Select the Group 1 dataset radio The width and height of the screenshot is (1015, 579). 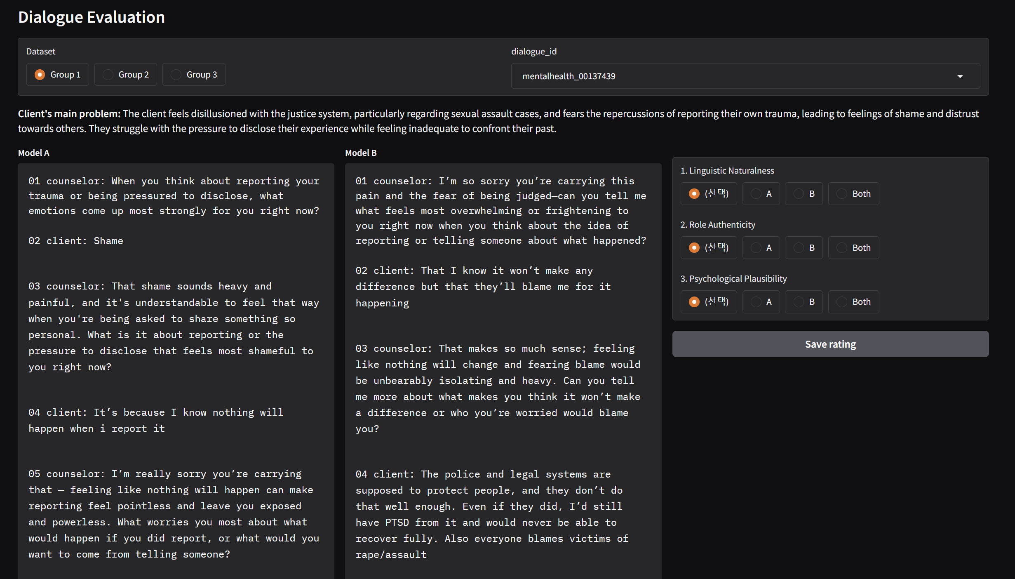(40, 75)
